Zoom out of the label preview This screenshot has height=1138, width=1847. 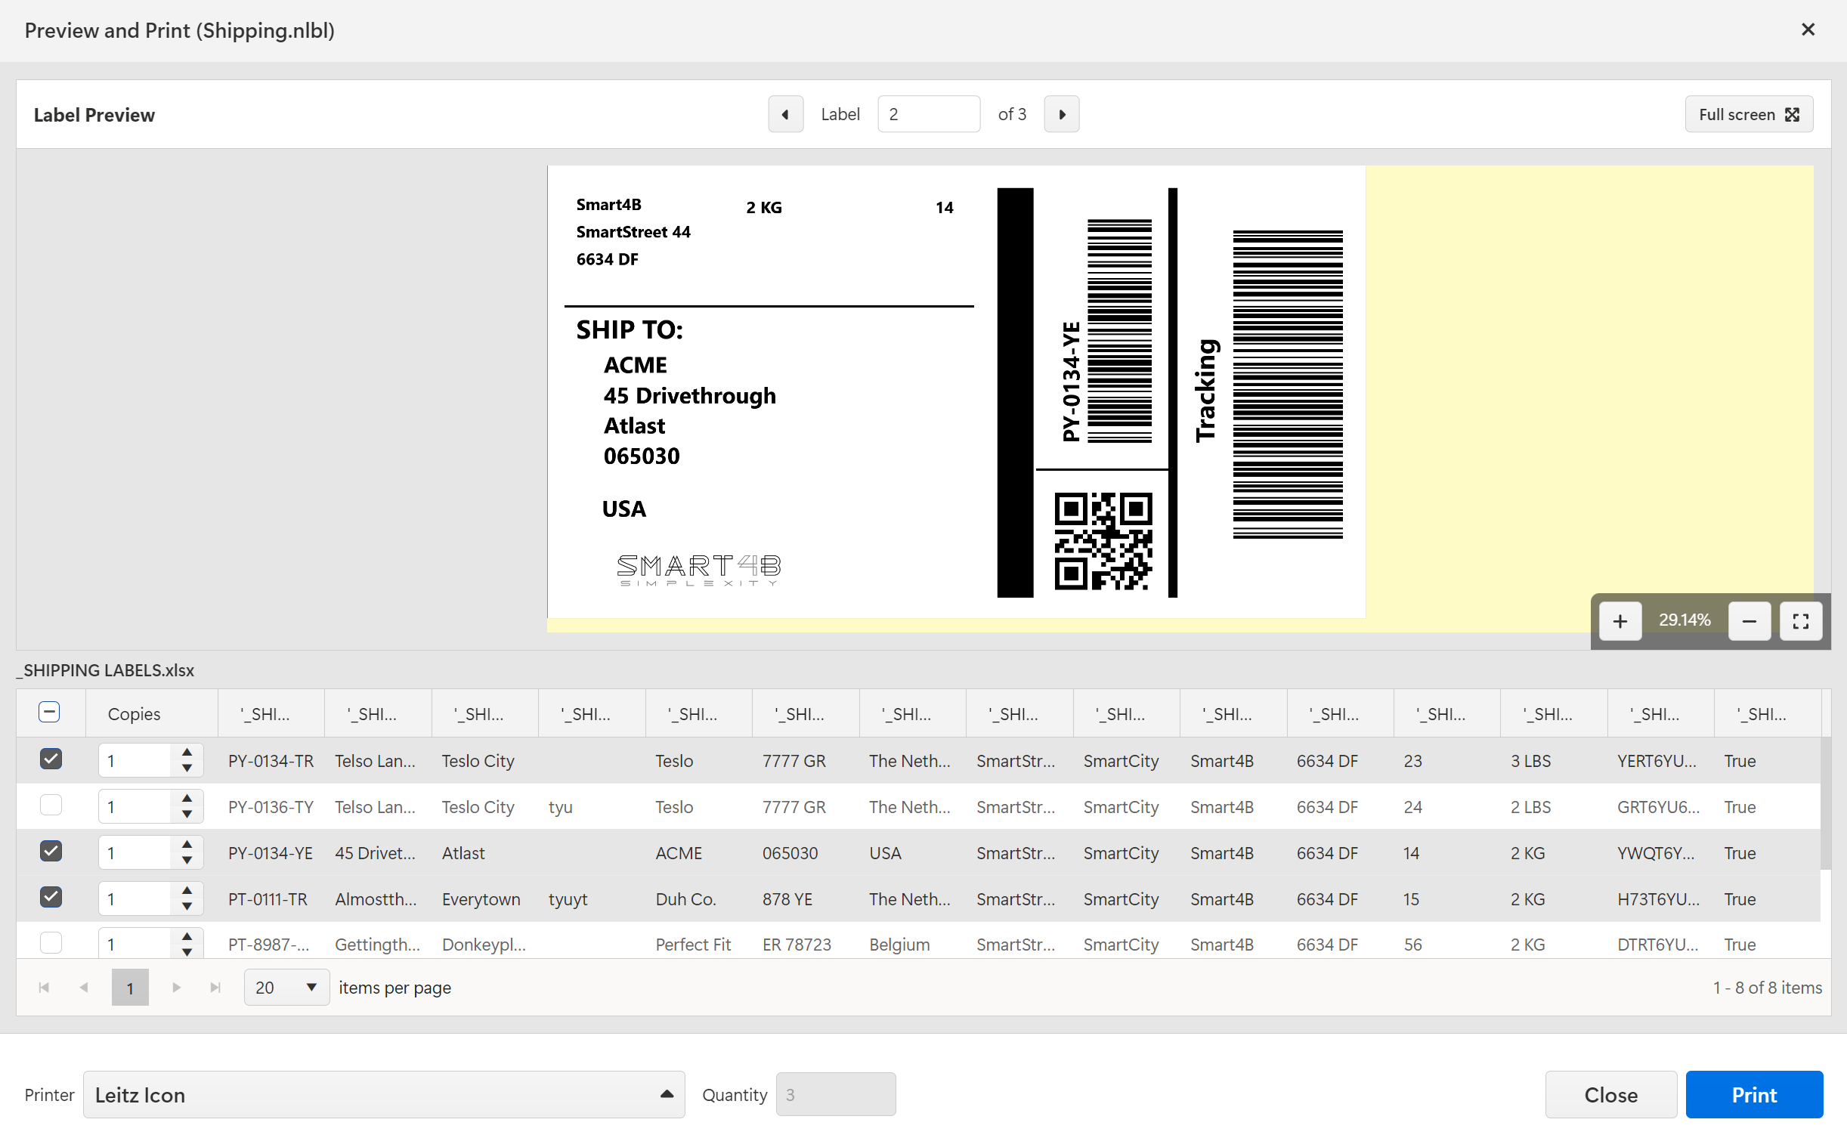(x=1749, y=620)
